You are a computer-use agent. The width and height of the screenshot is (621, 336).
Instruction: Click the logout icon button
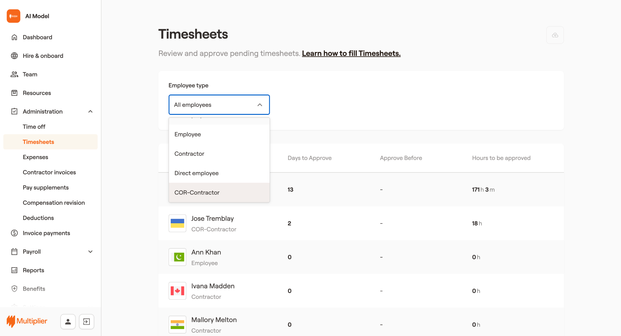[x=86, y=321]
